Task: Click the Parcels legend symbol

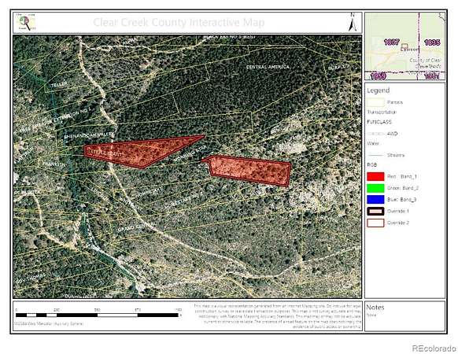Action: pos(375,102)
